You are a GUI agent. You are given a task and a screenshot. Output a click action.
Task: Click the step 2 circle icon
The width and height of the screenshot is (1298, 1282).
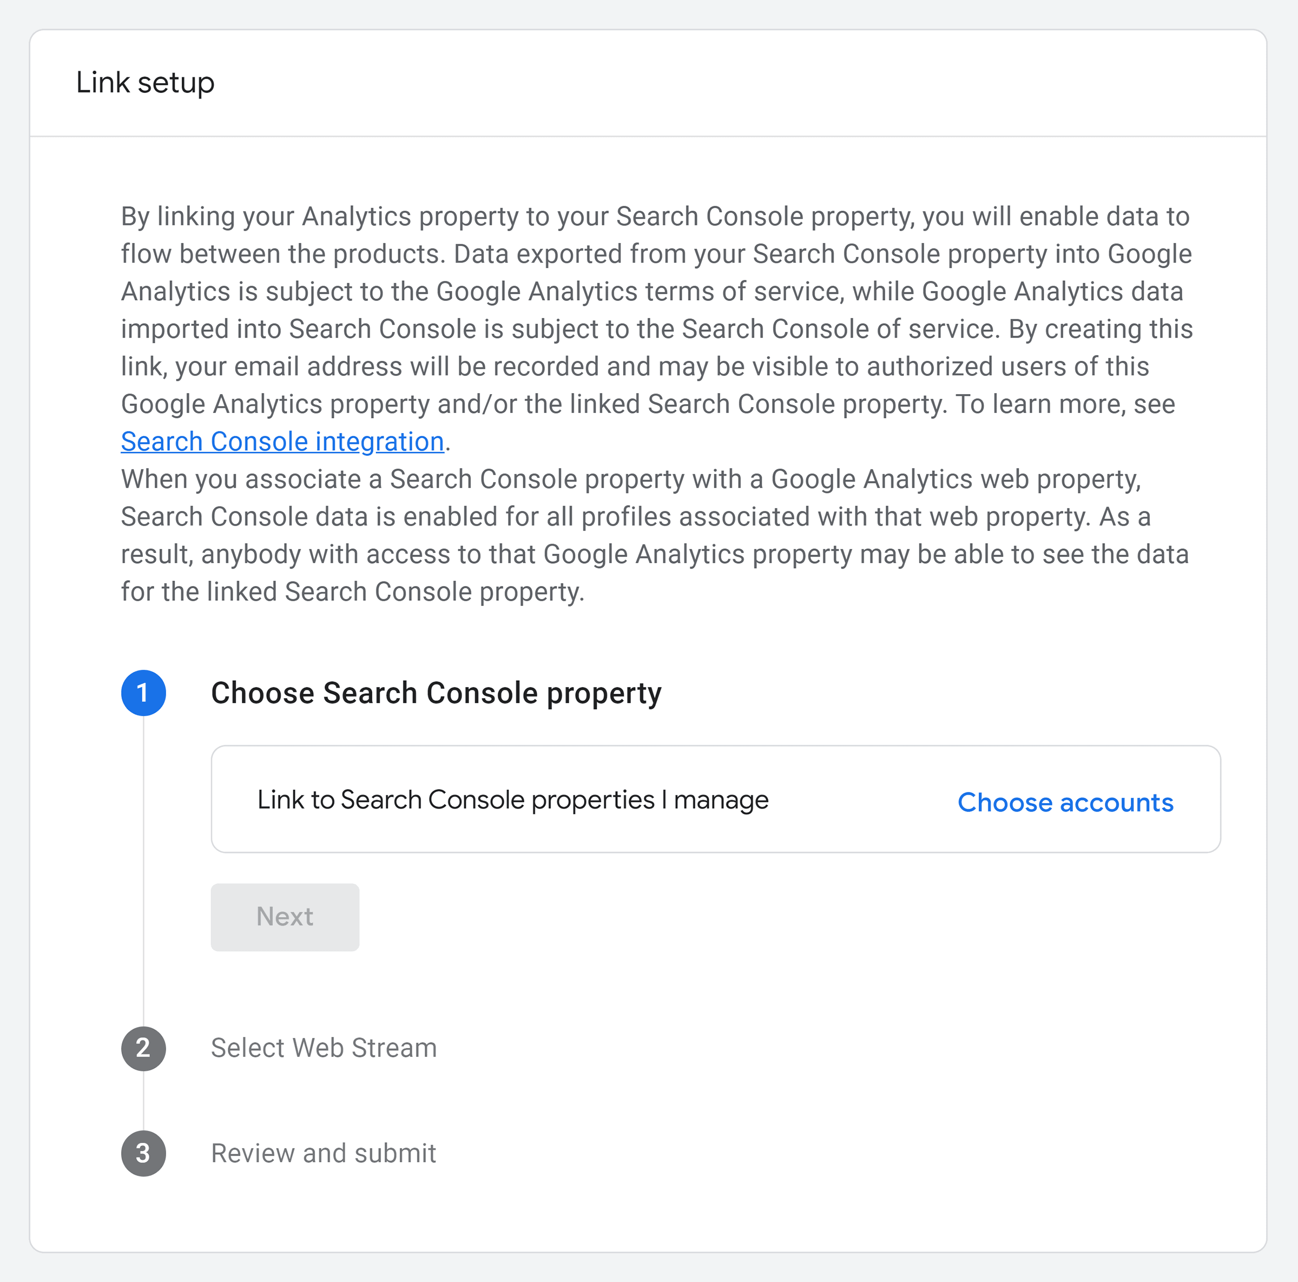143,1048
